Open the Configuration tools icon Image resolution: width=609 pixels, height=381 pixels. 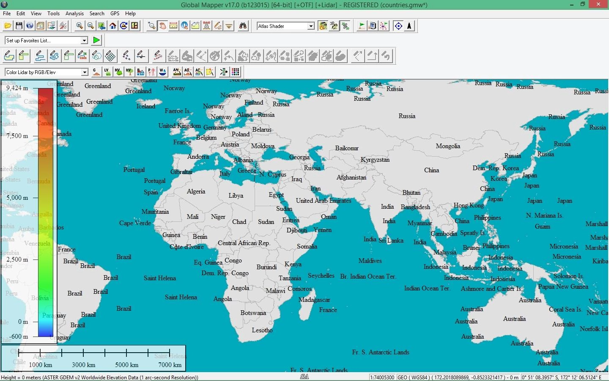tap(63, 26)
